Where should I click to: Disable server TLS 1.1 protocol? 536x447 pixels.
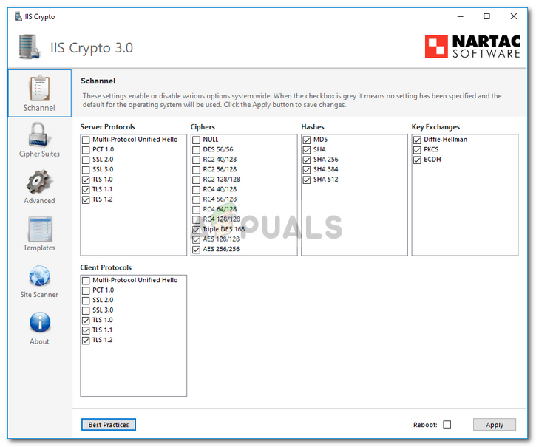(x=86, y=189)
